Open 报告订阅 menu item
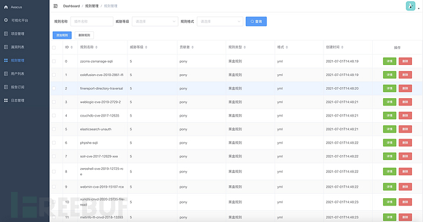This screenshot has height=222, width=423. click(18, 87)
